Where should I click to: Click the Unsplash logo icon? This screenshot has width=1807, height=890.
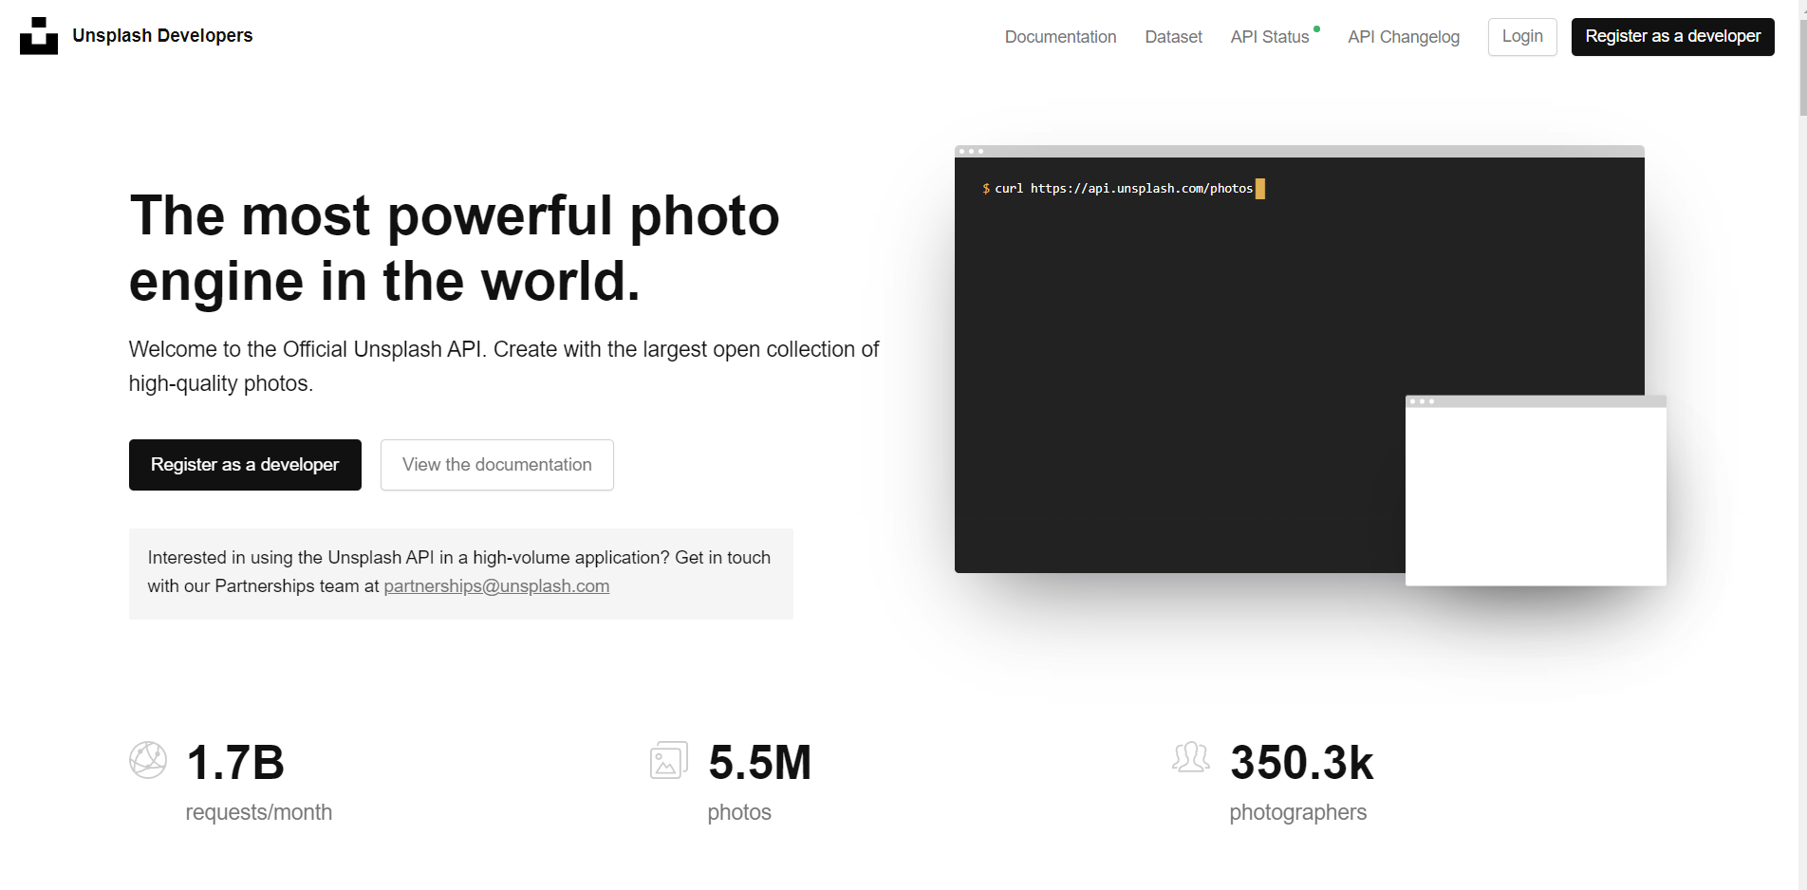point(39,36)
